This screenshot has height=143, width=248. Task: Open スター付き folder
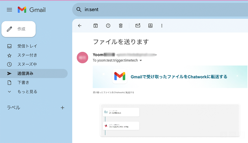34,55
